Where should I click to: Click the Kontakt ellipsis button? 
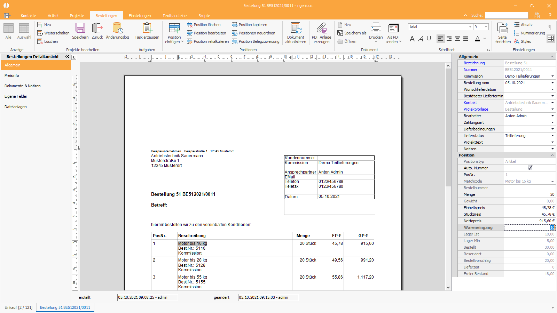[552, 103]
